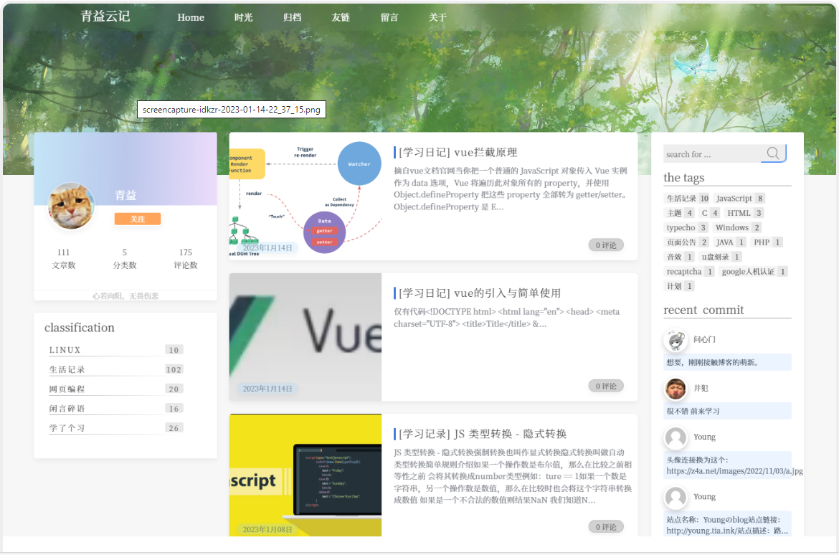Open the 归档 archive menu
The image size is (839, 555).
coord(292,17)
